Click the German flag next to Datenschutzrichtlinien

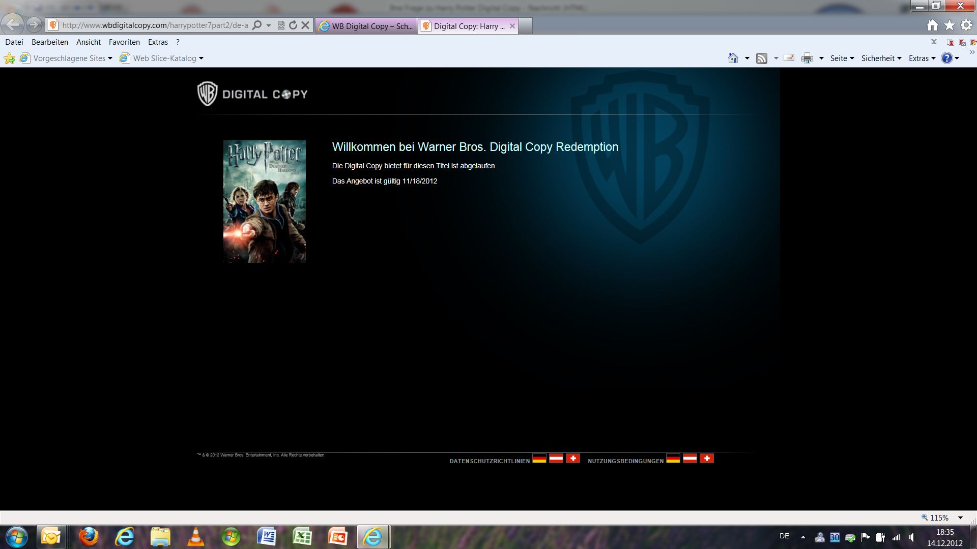(x=539, y=459)
